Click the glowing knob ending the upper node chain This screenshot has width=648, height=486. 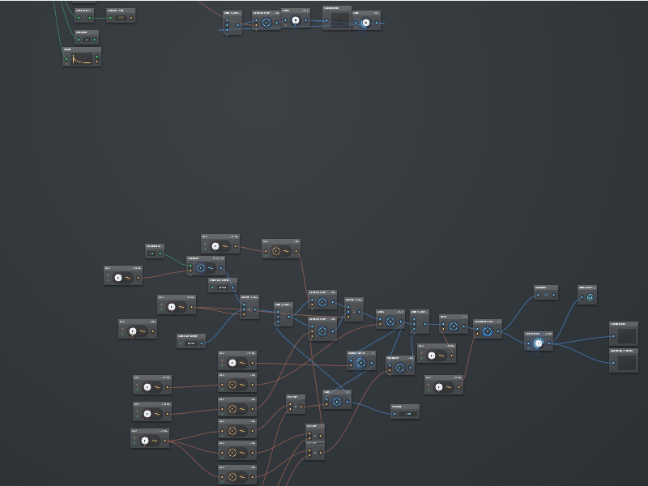pos(365,23)
